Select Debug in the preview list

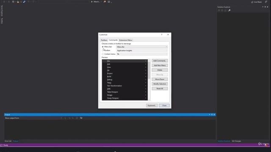tap(125, 80)
